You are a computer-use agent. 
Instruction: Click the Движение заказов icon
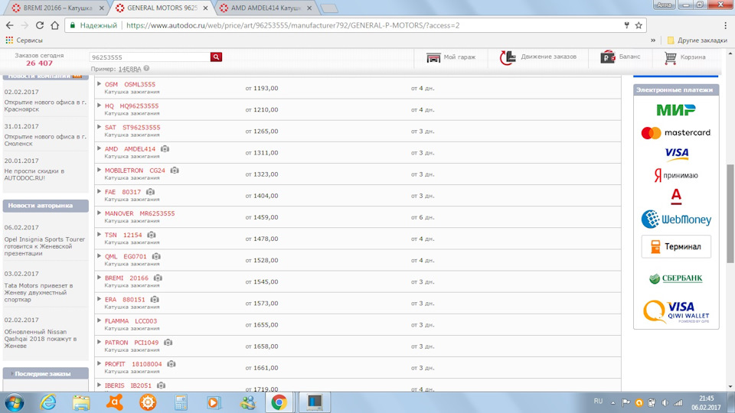tap(507, 57)
